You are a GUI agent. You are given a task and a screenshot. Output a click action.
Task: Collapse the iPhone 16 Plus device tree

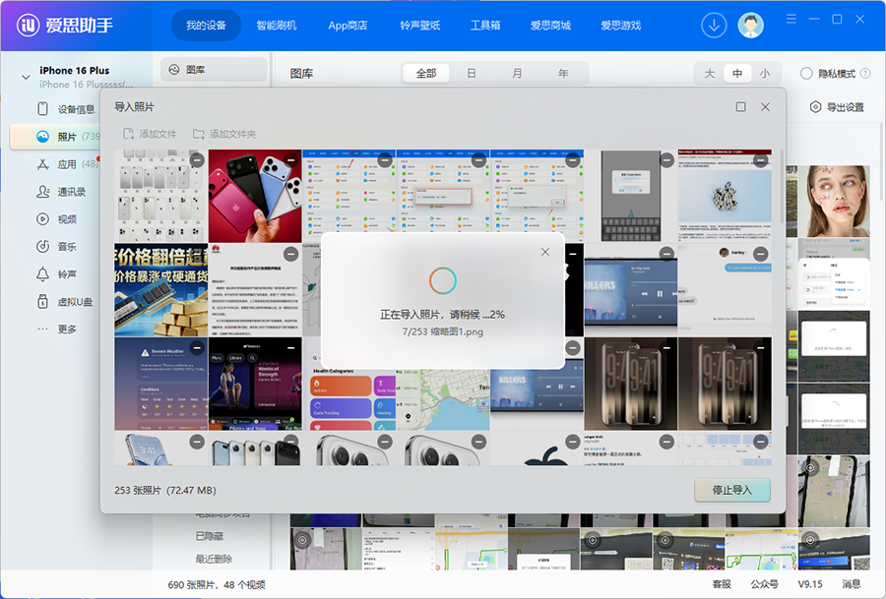click(26, 77)
